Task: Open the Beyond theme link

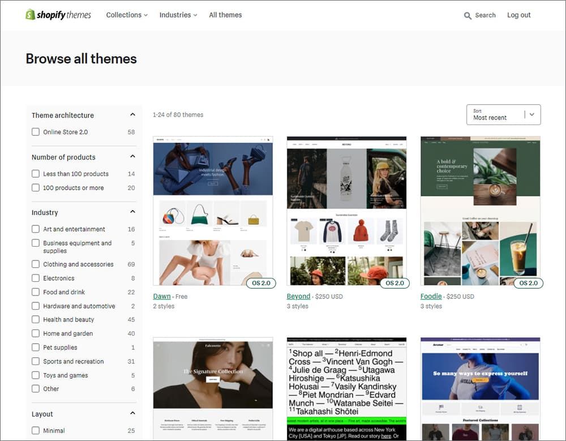Action: click(x=298, y=296)
